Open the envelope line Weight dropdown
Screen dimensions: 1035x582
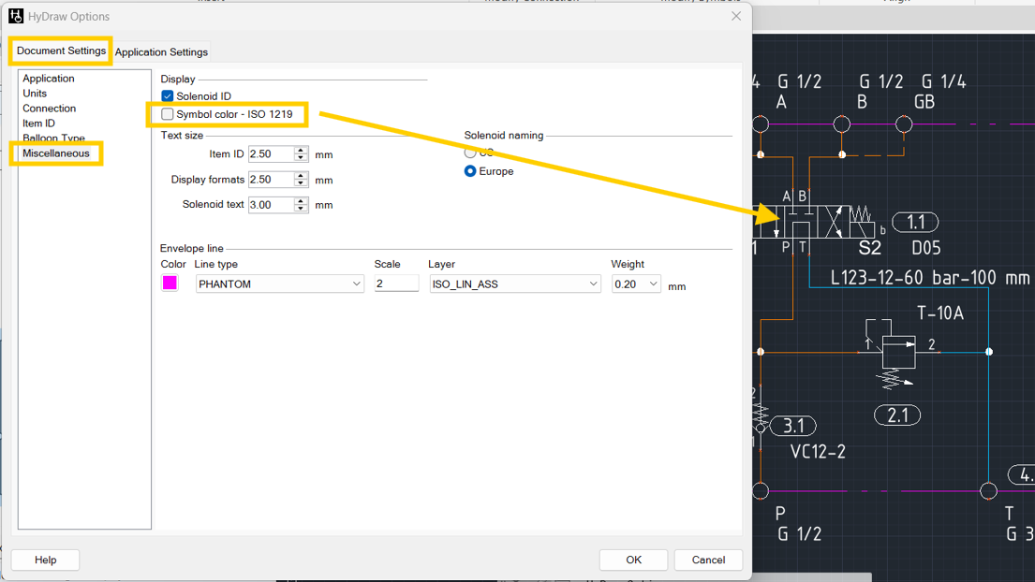(x=636, y=284)
